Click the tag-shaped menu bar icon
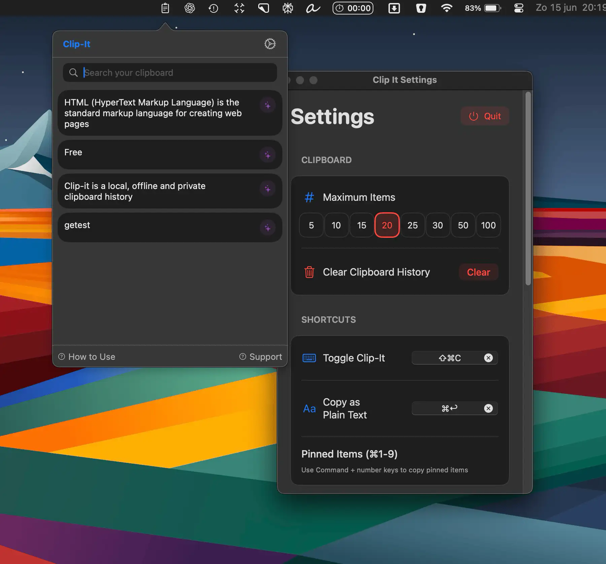This screenshot has height=564, width=606. (264, 8)
